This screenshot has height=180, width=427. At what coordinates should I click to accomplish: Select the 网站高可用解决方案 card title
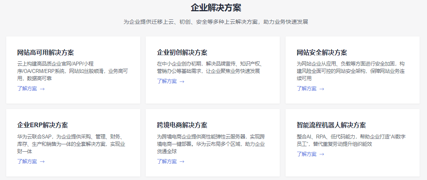[45, 53]
